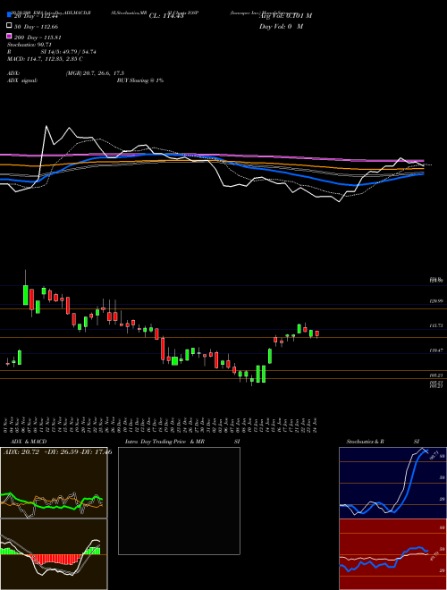Select the '20 Day - 112.44' legend text
Viewport: 447px width, 590px height.
pyautogui.click(x=36, y=16)
